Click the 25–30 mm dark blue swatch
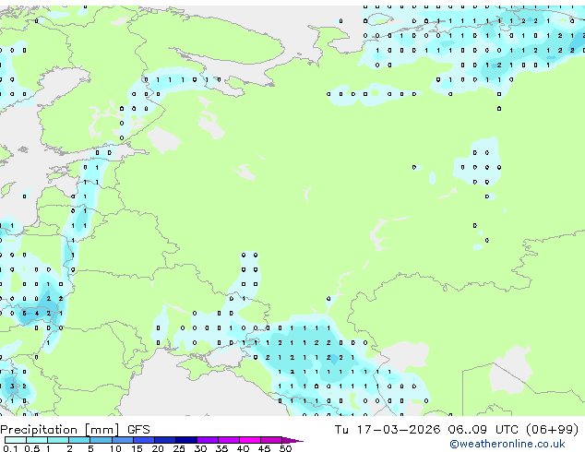Image resolution: width=585 pixels, height=452 pixels. click(185, 440)
